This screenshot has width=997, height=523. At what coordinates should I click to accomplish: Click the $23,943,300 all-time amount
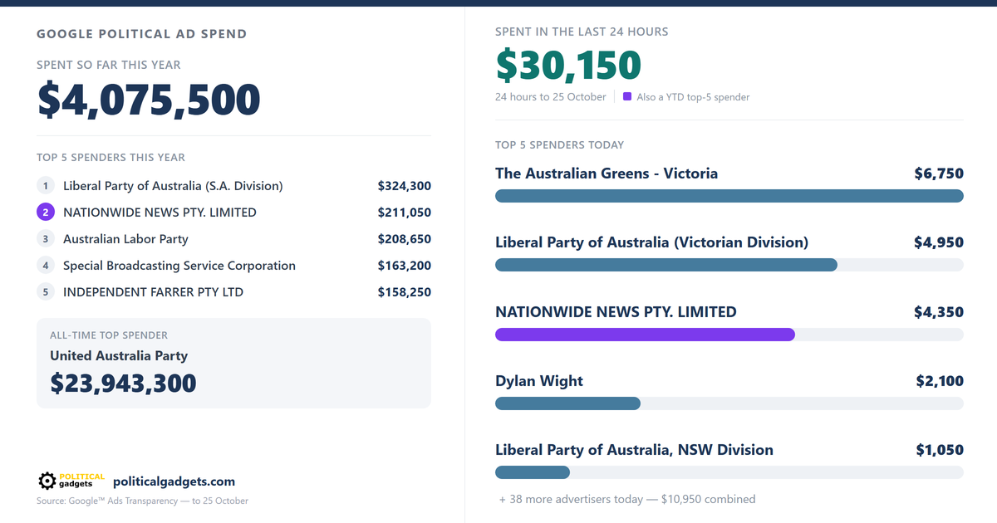point(123,383)
